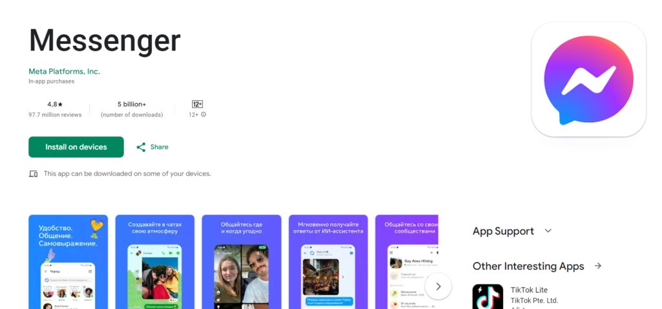Click TikTok Pte. Ltd. developer name

[535, 301]
